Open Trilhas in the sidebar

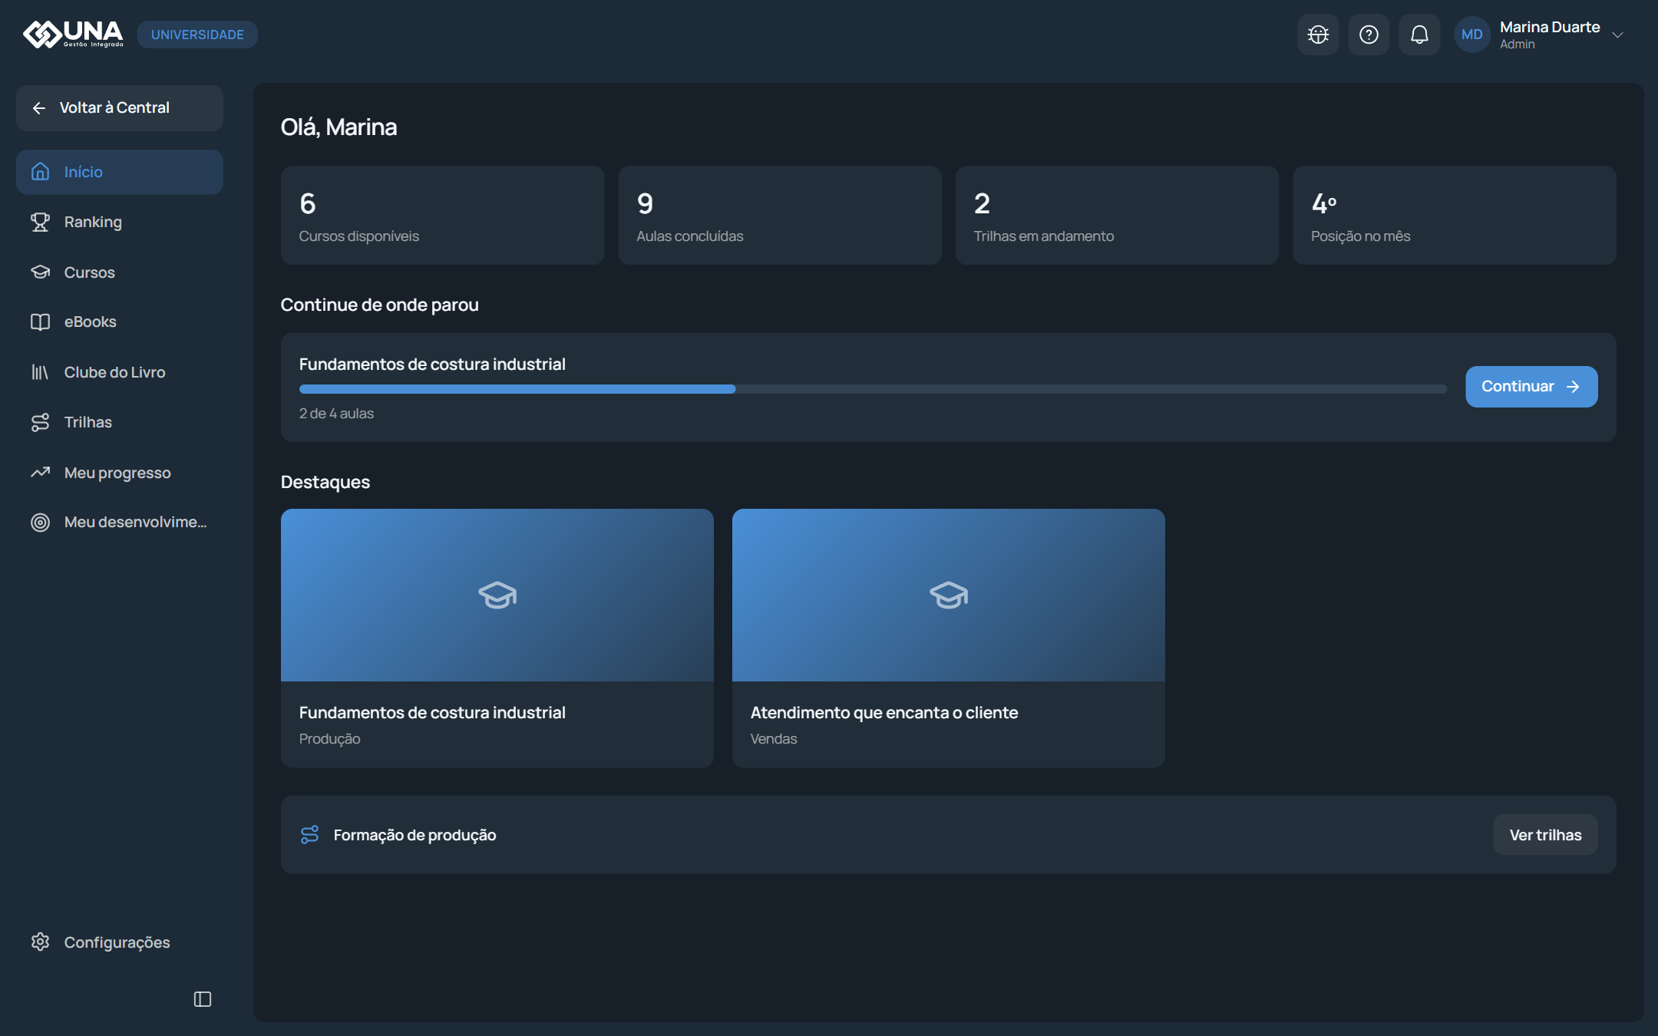(x=120, y=422)
